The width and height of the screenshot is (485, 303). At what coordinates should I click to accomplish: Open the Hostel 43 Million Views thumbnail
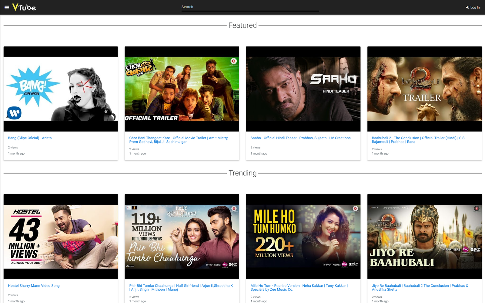click(x=61, y=237)
